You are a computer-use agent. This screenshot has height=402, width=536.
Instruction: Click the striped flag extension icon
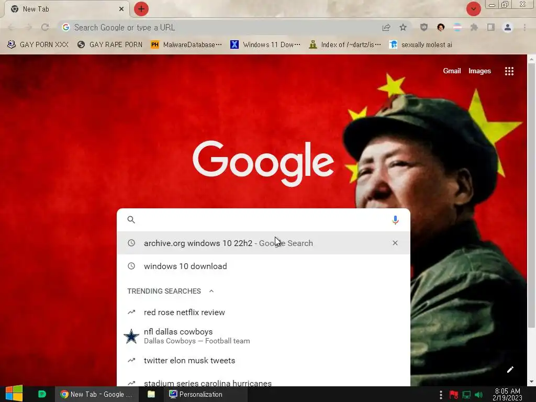coord(457,27)
